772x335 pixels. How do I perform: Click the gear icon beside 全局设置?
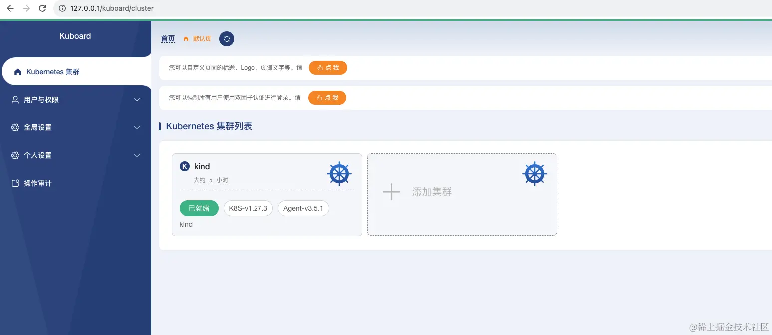point(15,127)
